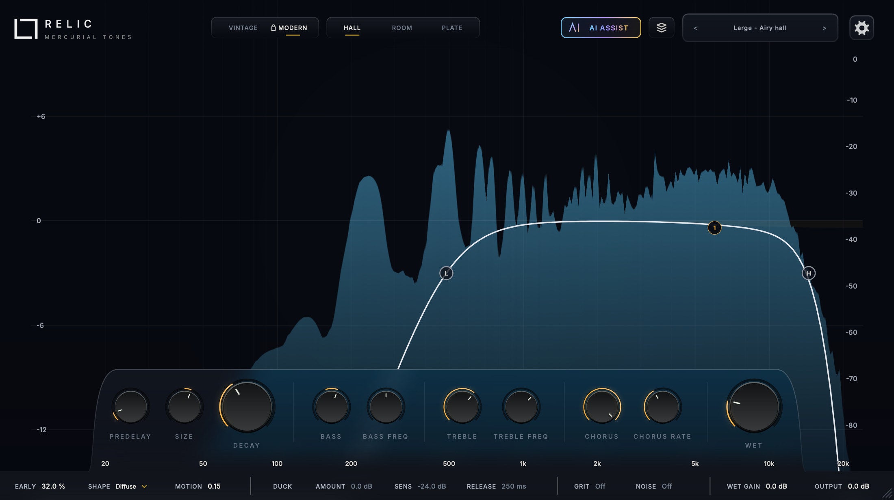Select EQ band node 1
The image size is (894, 500).
point(714,228)
